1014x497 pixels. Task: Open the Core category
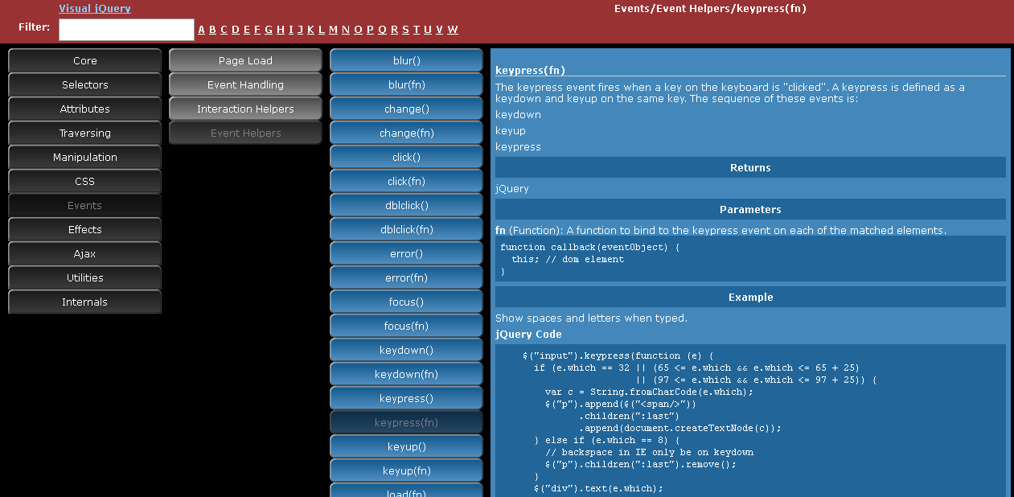click(x=84, y=60)
